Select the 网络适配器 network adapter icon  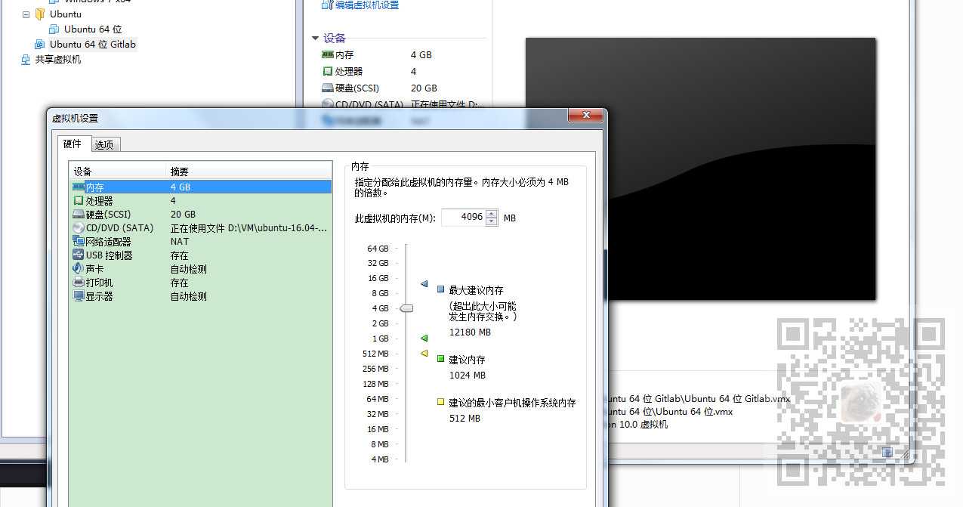tap(79, 241)
